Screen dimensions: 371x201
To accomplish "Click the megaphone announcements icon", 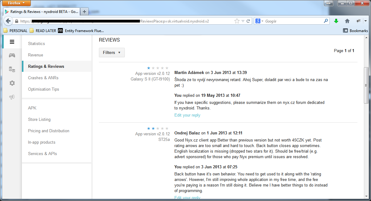I will coord(12,97).
